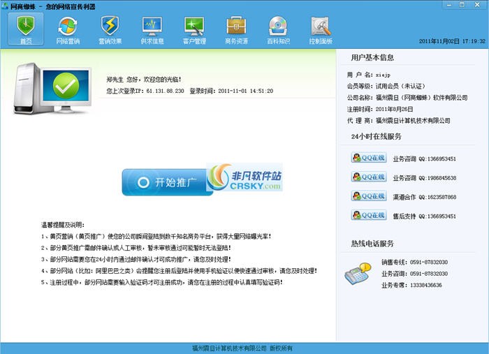Click reminder item 2 about 邮件确认或人工审核
Screen dimensions: 489x354
[x=136, y=248]
